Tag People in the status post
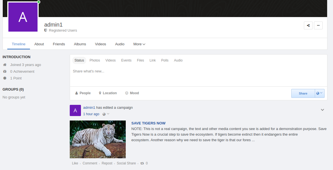The width and height of the screenshot is (333, 170). [x=83, y=93]
